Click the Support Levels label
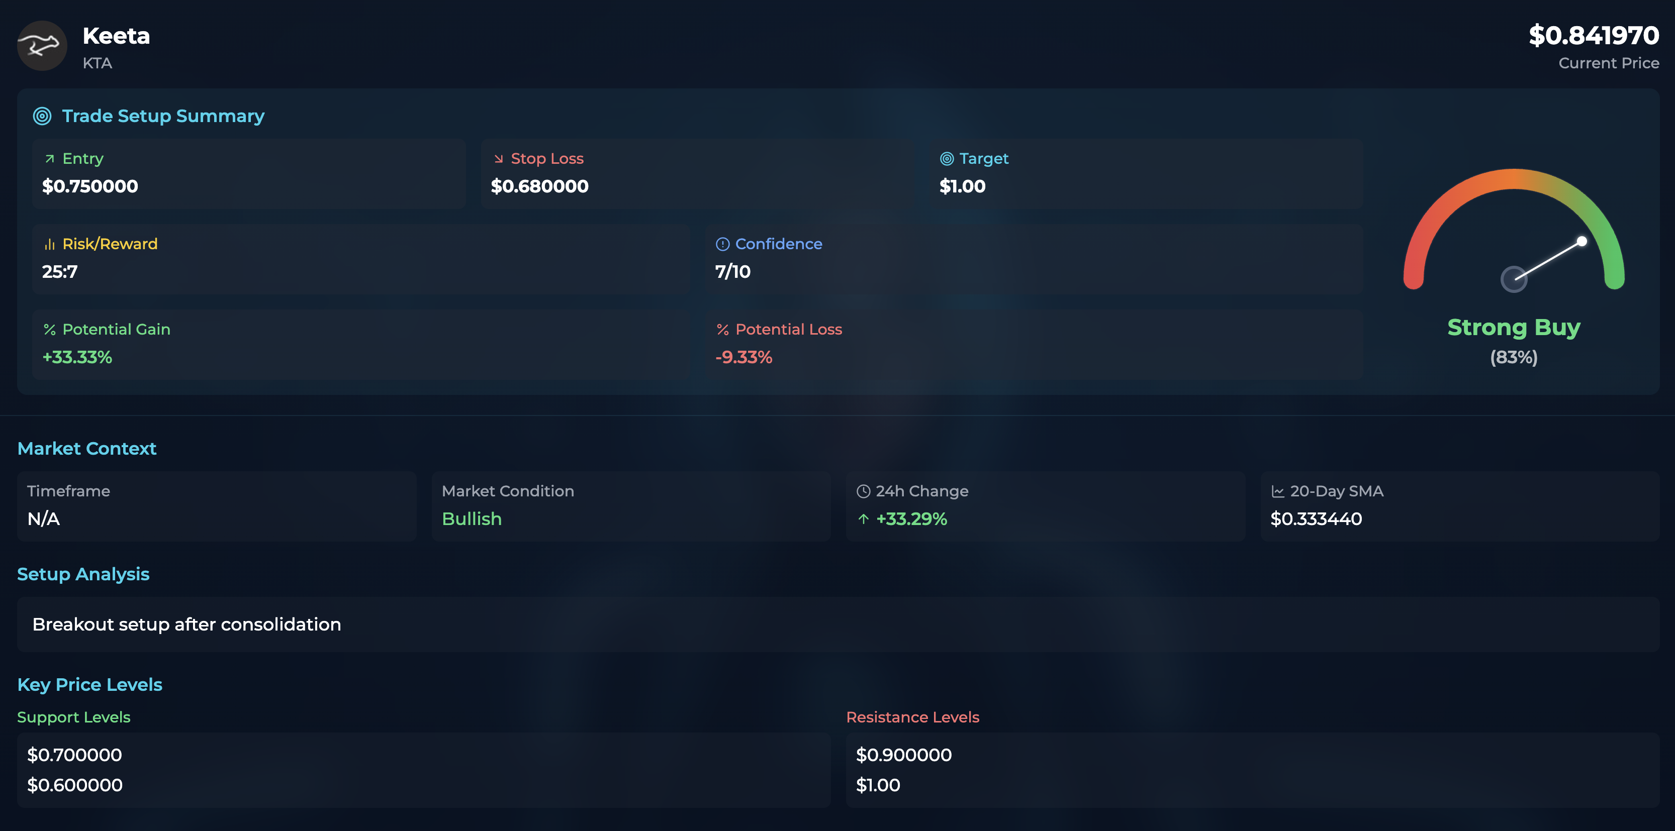Image resolution: width=1675 pixels, height=831 pixels. pyautogui.click(x=73, y=717)
